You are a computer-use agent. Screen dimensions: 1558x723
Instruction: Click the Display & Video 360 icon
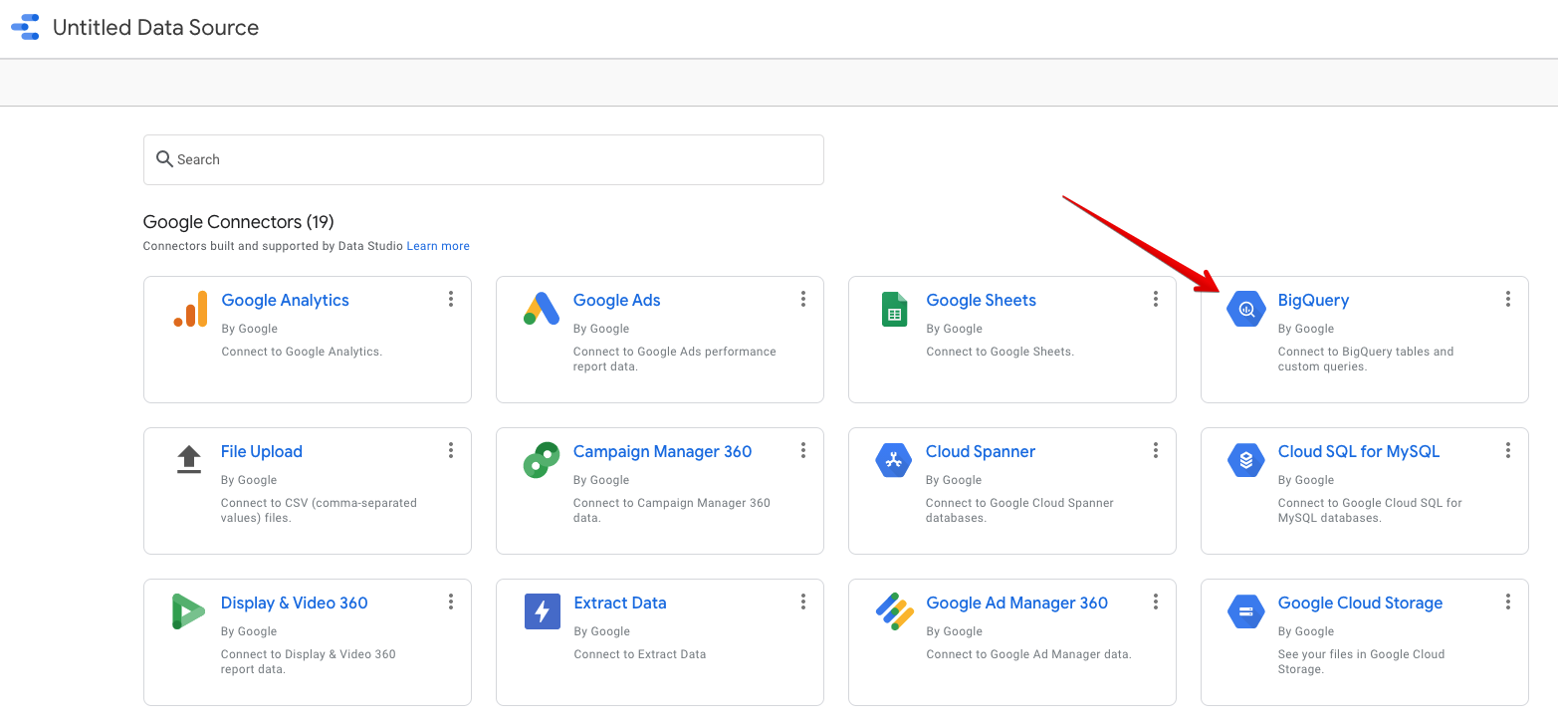188,611
